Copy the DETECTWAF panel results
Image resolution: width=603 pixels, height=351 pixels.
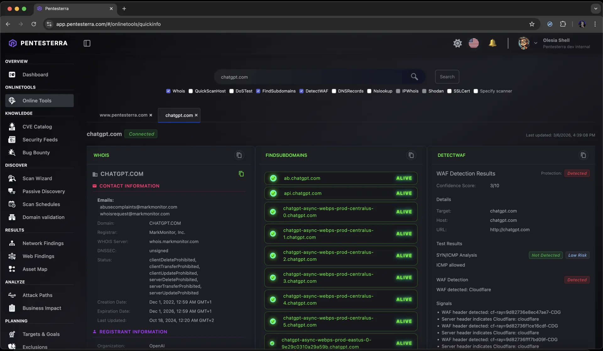[583, 155]
